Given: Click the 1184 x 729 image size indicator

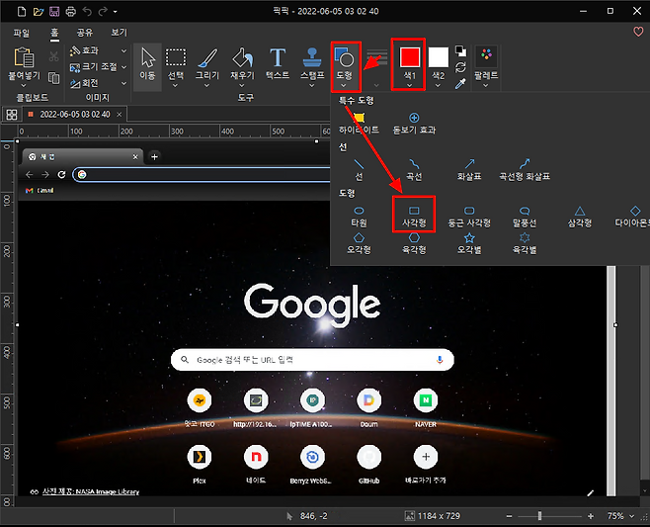Looking at the screenshot, I should 433,516.
